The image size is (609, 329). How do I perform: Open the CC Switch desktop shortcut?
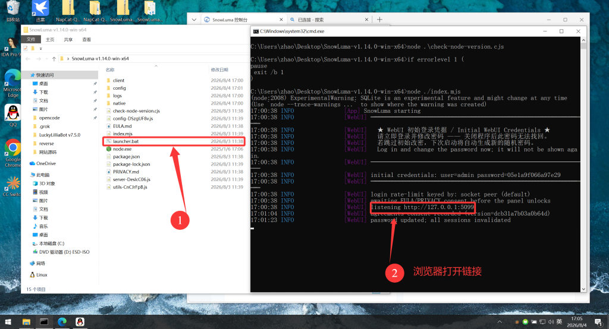tap(13, 186)
